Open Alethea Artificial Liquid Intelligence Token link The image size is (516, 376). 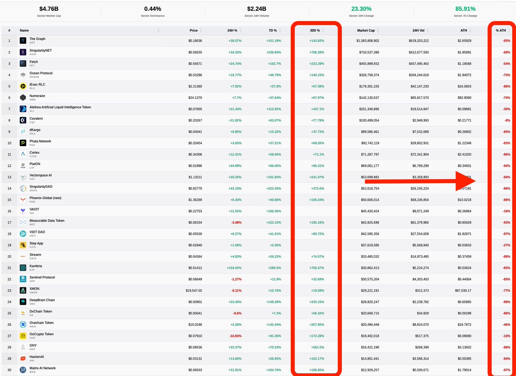[60, 107]
